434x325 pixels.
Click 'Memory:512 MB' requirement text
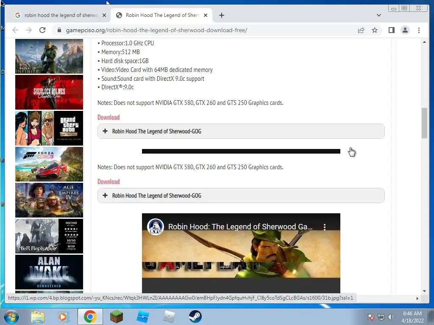click(x=120, y=52)
